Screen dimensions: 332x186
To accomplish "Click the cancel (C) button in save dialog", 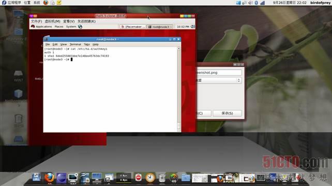I will [x=204, y=113].
